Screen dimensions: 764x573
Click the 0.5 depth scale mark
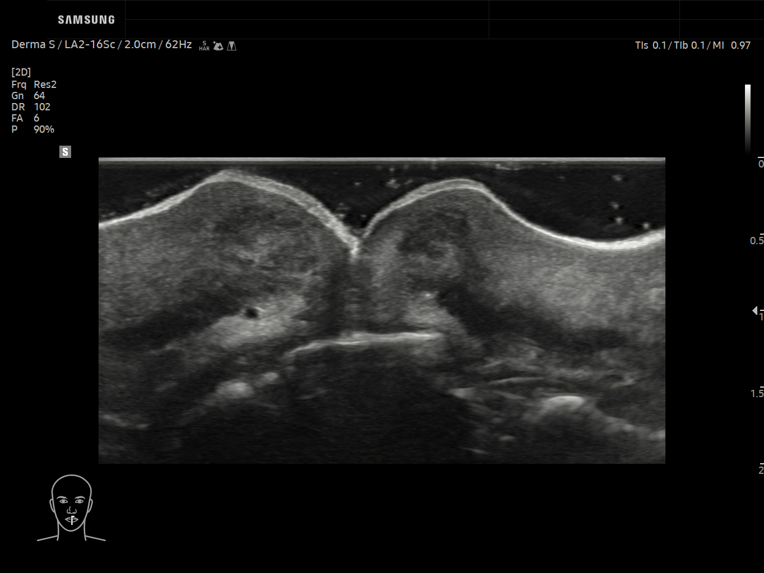pyautogui.click(x=757, y=240)
